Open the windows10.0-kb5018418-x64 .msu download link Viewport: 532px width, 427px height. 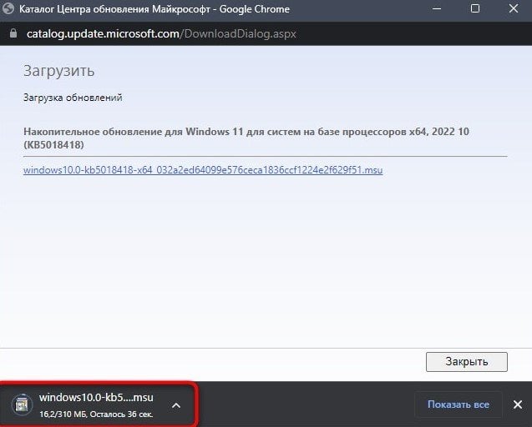coord(203,170)
